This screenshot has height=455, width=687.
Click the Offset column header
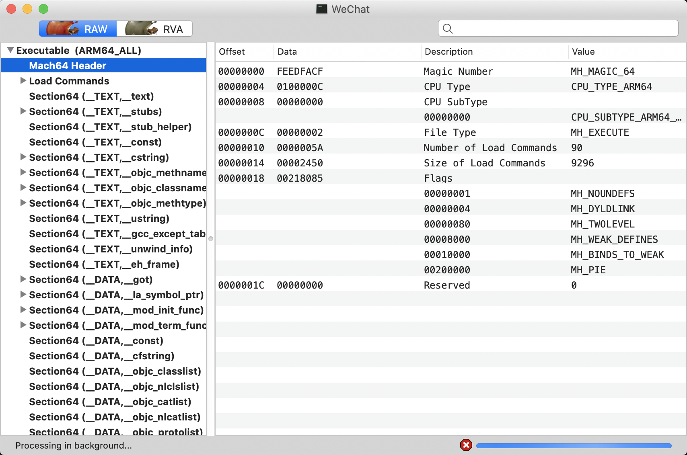click(x=232, y=52)
